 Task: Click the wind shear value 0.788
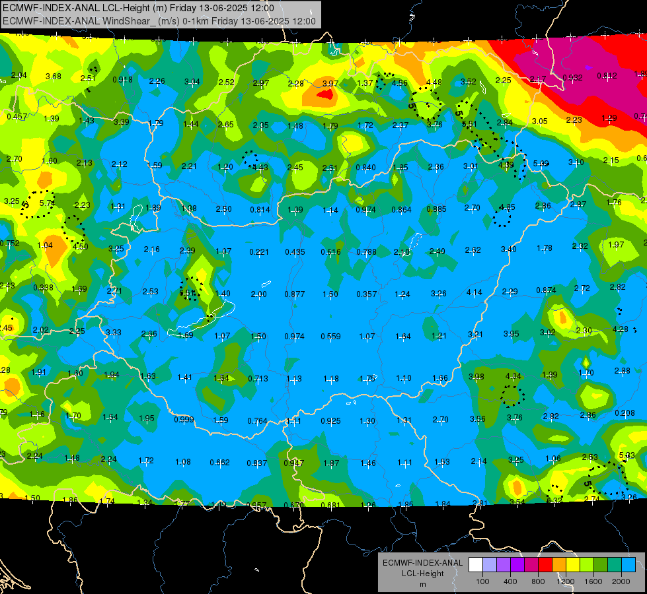(x=366, y=251)
